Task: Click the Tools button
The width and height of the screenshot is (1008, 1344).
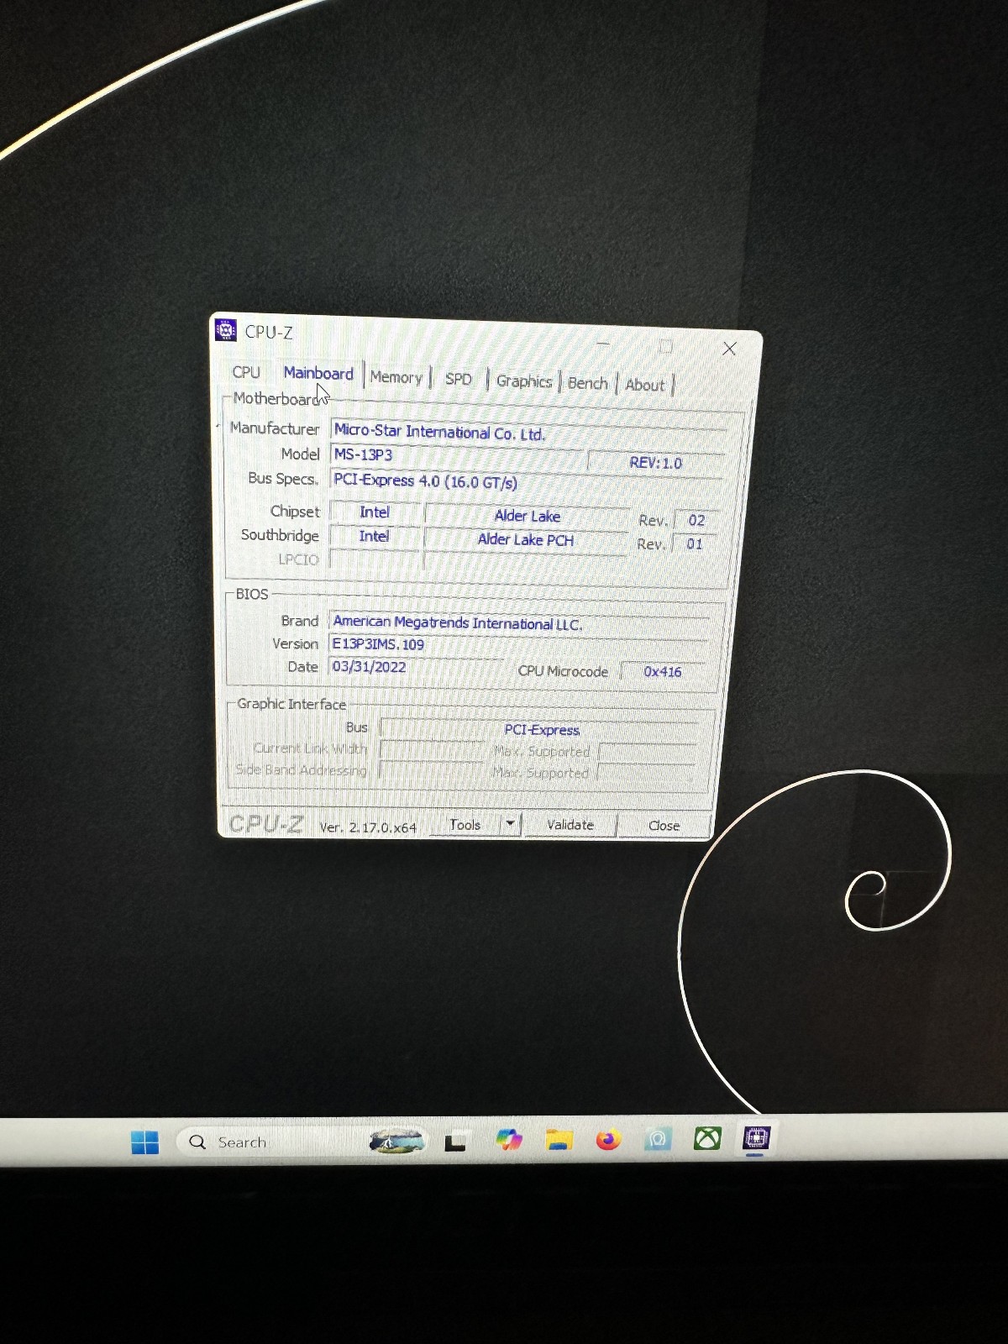Action: pyautogui.click(x=465, y=825)
